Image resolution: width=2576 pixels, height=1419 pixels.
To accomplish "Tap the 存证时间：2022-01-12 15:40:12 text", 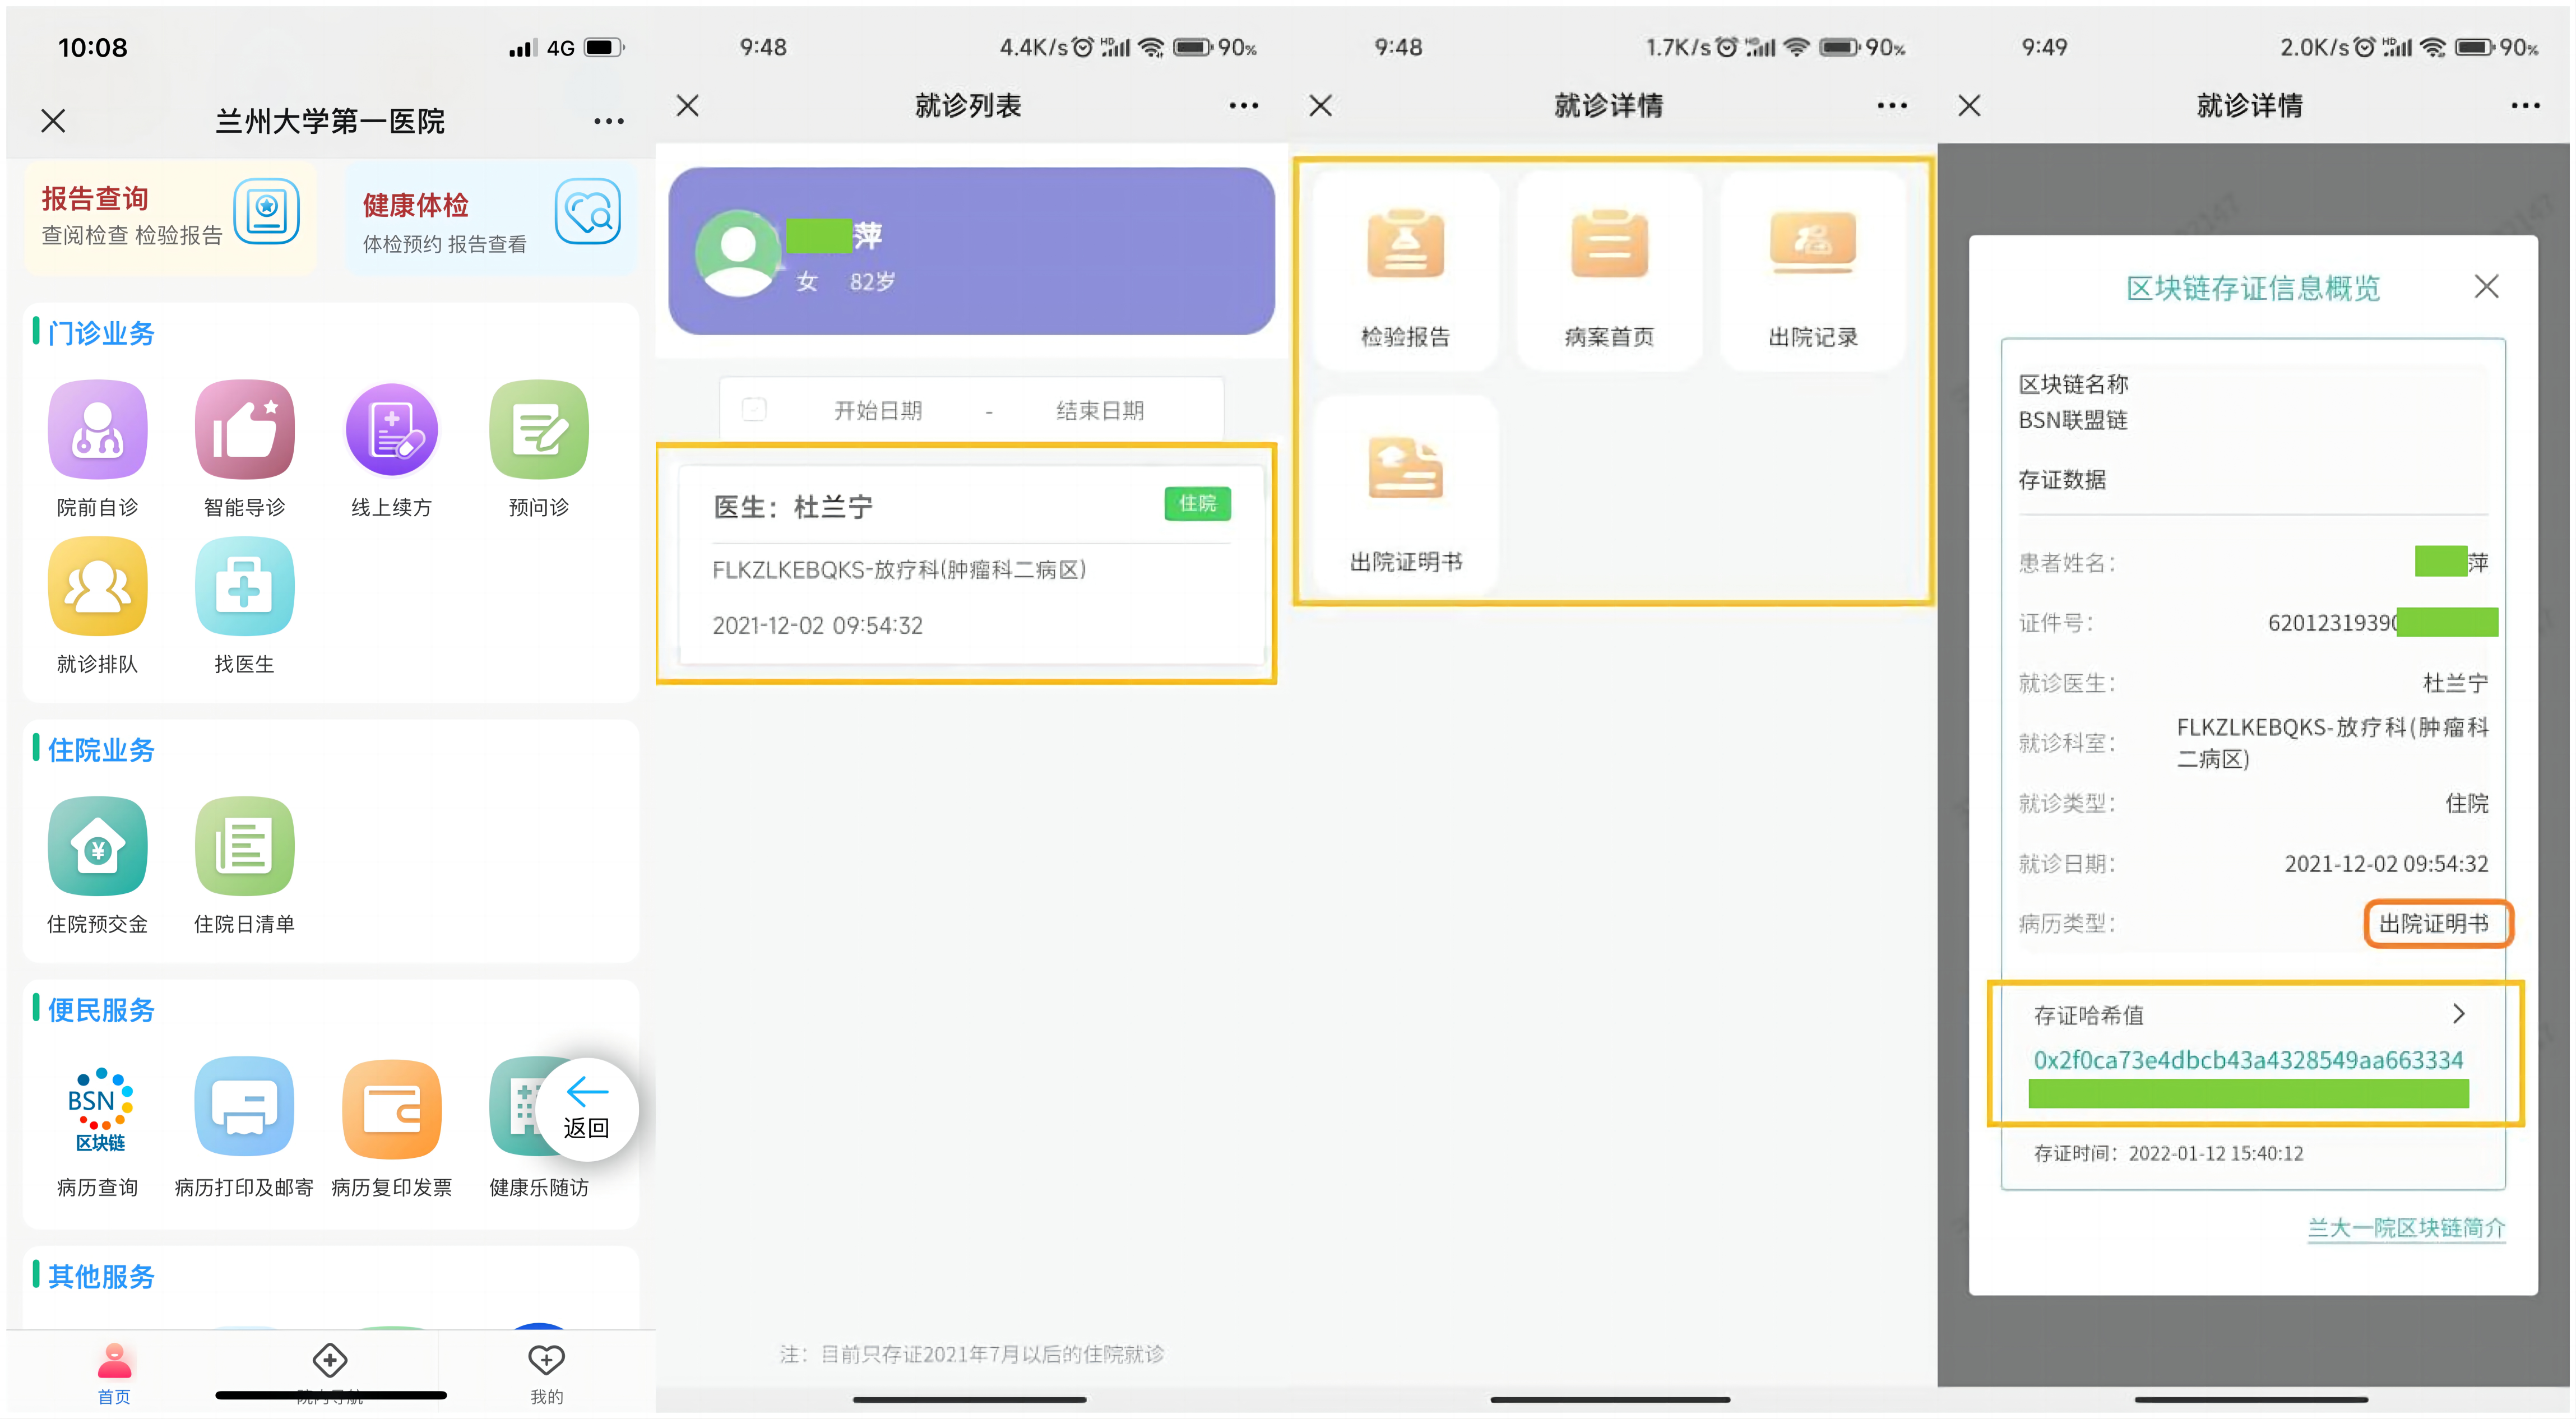I will coord(2168,1153).
